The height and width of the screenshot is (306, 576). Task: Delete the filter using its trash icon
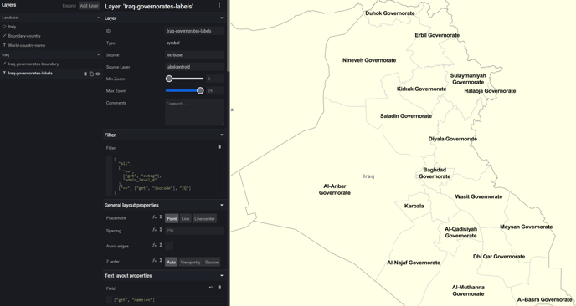(219, 147)
